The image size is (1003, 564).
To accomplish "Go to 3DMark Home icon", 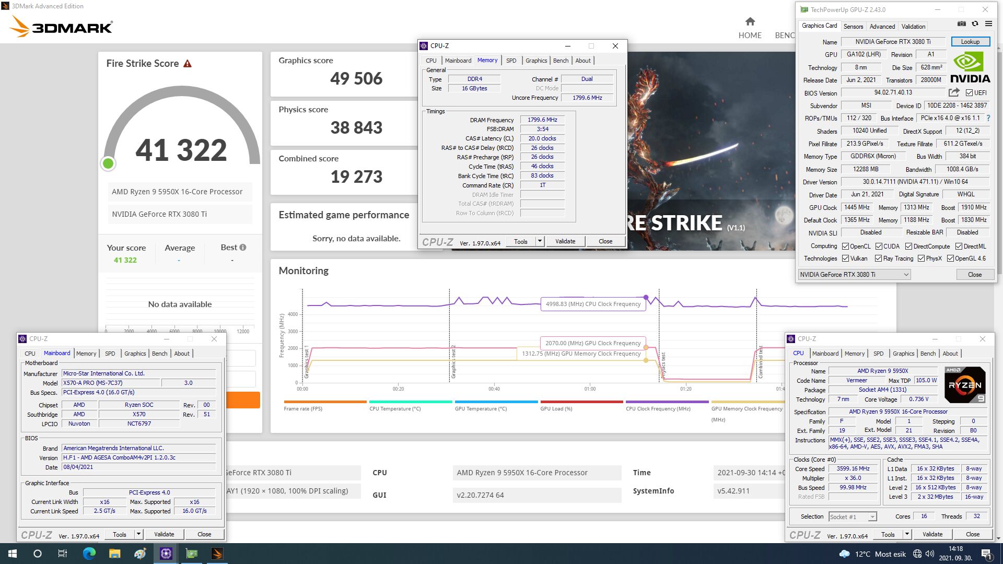I will click(750, 22).
